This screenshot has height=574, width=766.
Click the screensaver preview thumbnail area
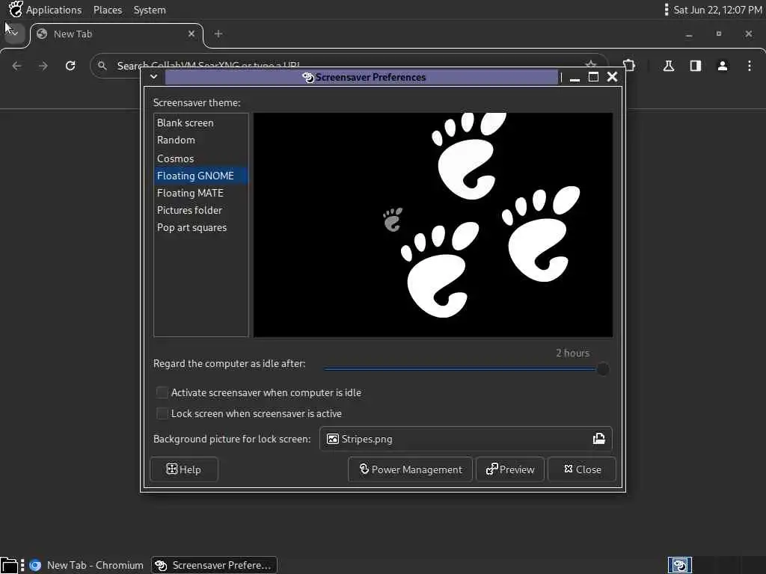point(433,225)
